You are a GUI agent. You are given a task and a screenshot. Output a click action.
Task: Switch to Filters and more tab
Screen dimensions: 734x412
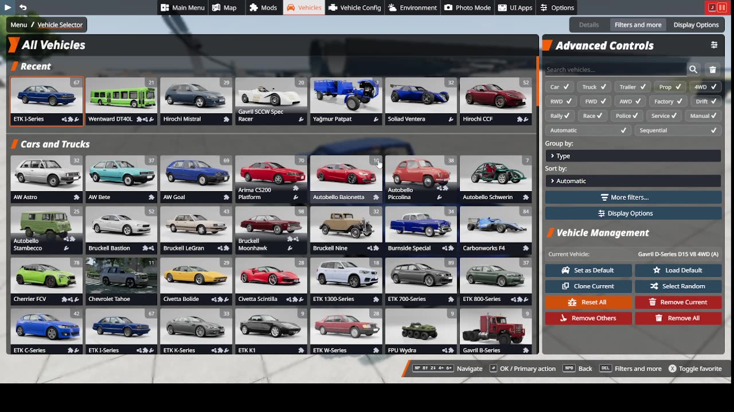pos(638,25)
